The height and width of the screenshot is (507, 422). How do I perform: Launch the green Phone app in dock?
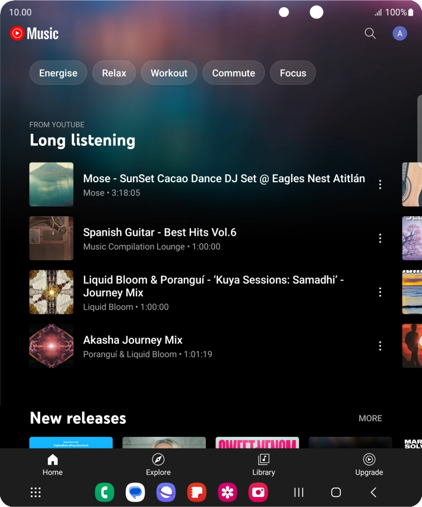tap(105, 492)
